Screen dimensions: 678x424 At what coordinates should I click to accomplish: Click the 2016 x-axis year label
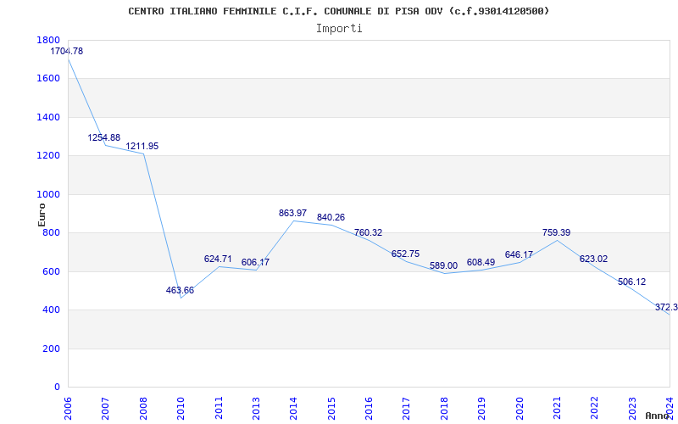(x=369, y=408)
